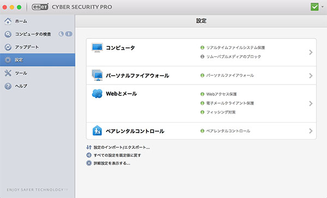Click the アップデート refresh icon
This screenshot has width=327, height=198.
tap(8, 47)
